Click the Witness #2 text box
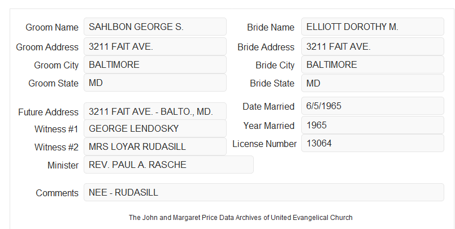Image resolution: width=455 pixels, height=229 pixels. point(155,146)
